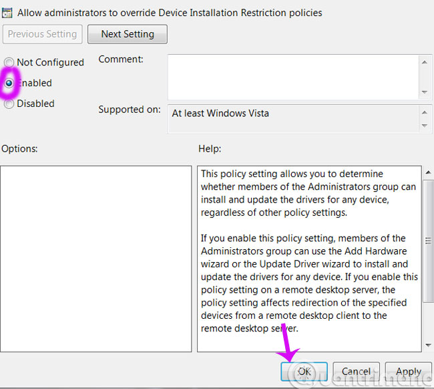The image size is (434, 389).
Task: Click the Supported on scroll down arrow
Action: (x=425, y=126)
